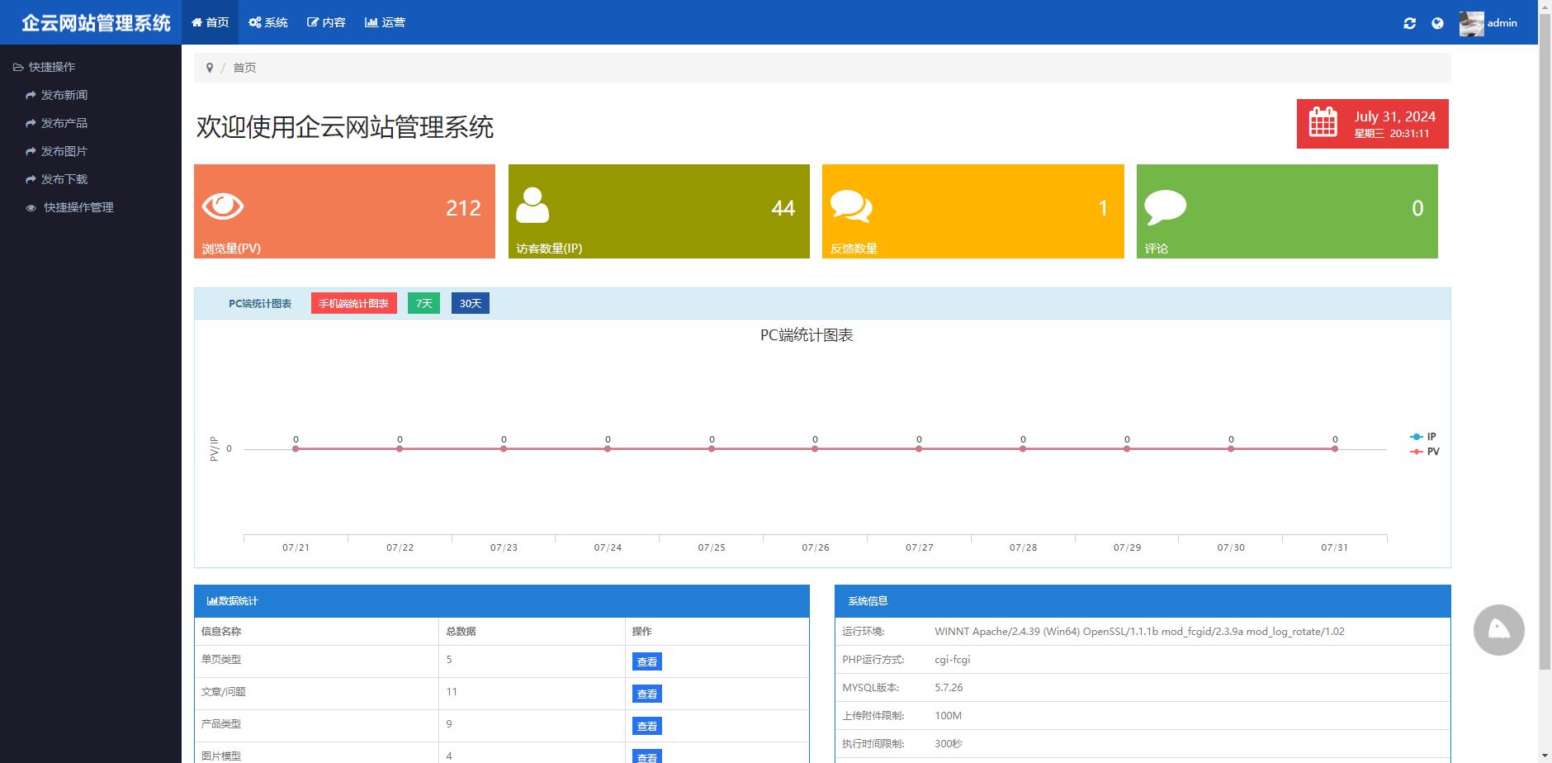Click 发布下载 shortcut
This screenshot has width=1552, height=763.
[x=57, y=179]
